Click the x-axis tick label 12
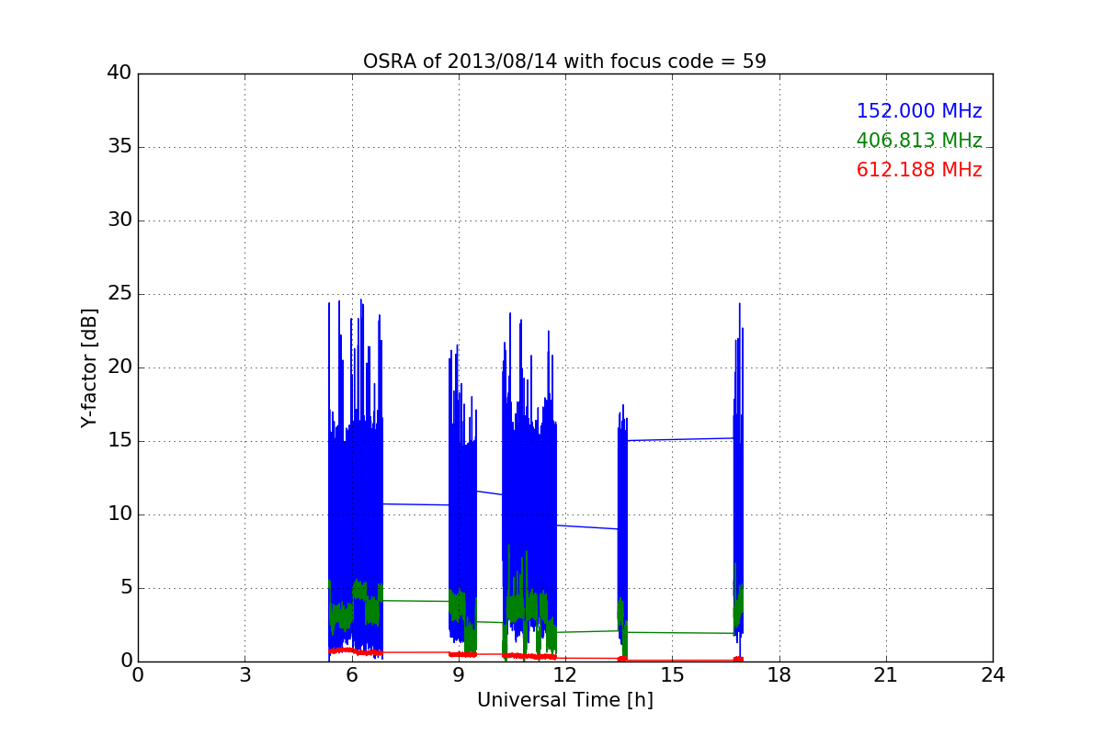Image resolution: width=1103 pixels, height=735 pixels. (565, 674)
